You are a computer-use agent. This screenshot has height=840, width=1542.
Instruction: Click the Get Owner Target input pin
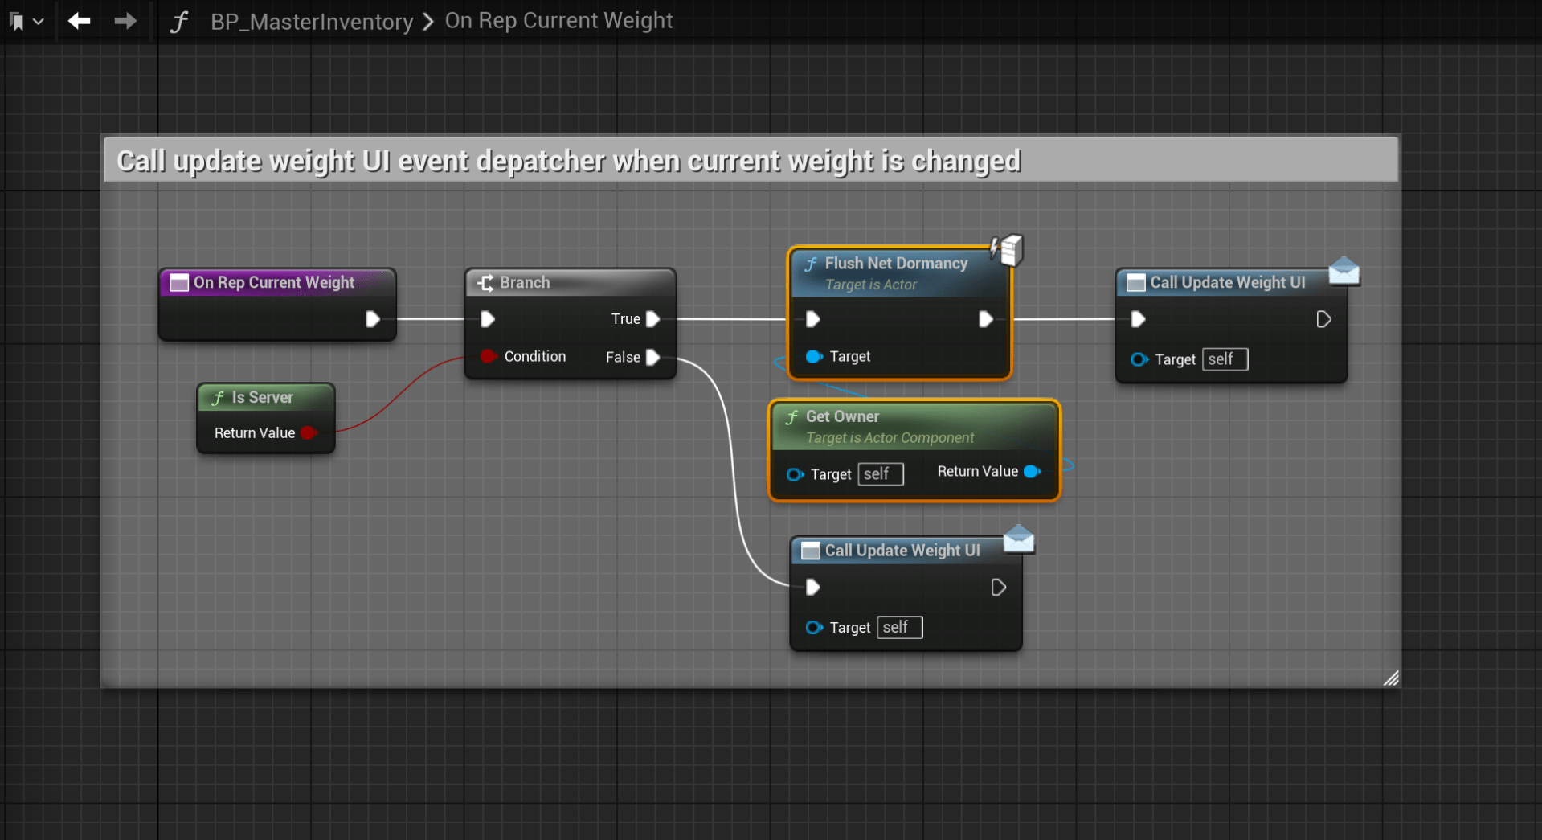point(795,474)
